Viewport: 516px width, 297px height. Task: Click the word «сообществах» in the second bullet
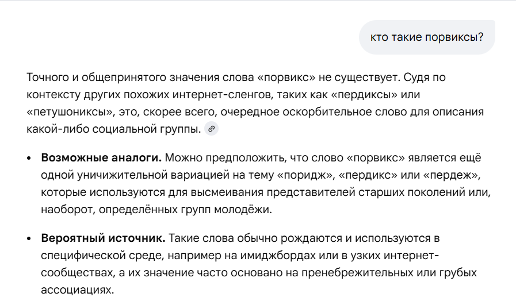[x=74, y=272]
